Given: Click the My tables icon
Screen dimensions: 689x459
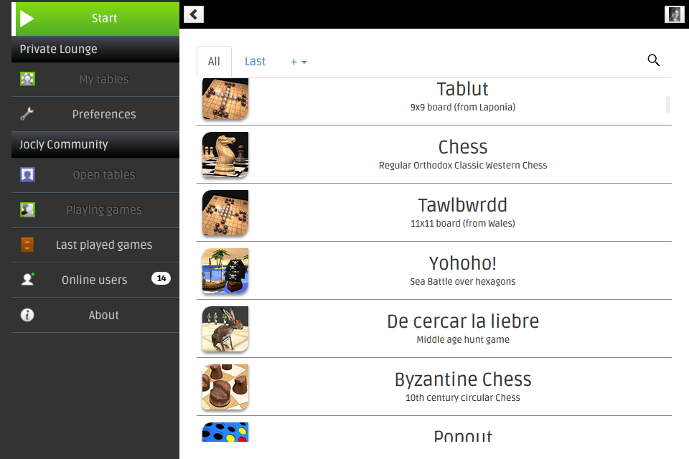Looking at the screenshot, I should click(27, 79).
